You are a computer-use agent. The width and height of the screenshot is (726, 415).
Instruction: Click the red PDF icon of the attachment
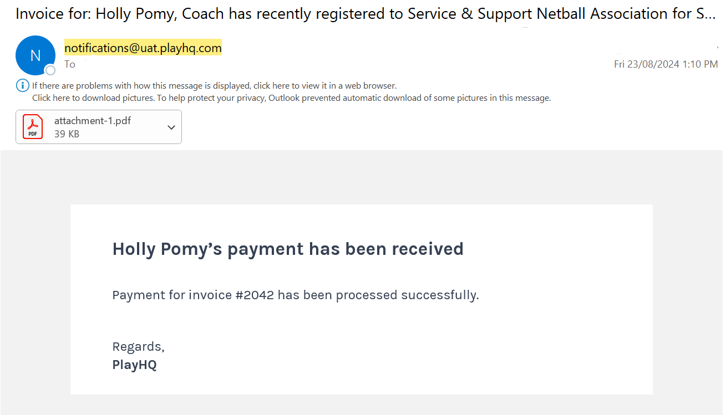click(33, 126)
